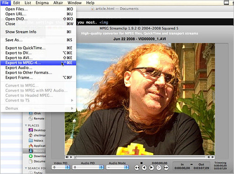Open the Help menu
Screen dimensions: 234x174
(x=90, y=3)
